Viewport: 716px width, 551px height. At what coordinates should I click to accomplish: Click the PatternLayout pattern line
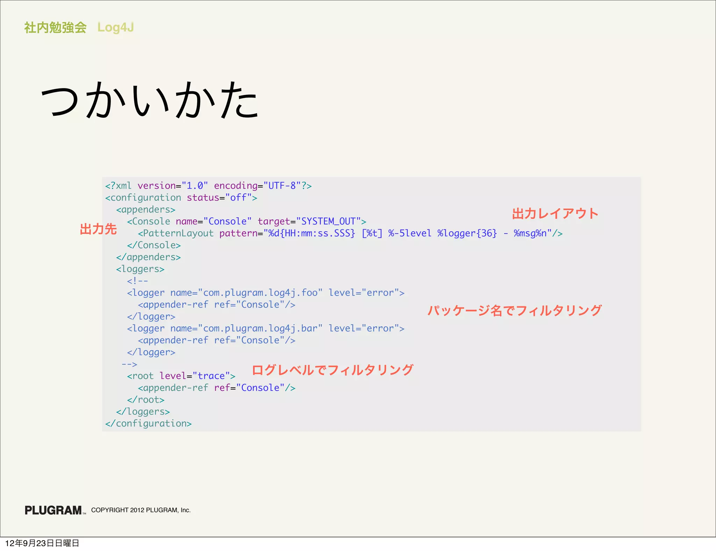350,233
